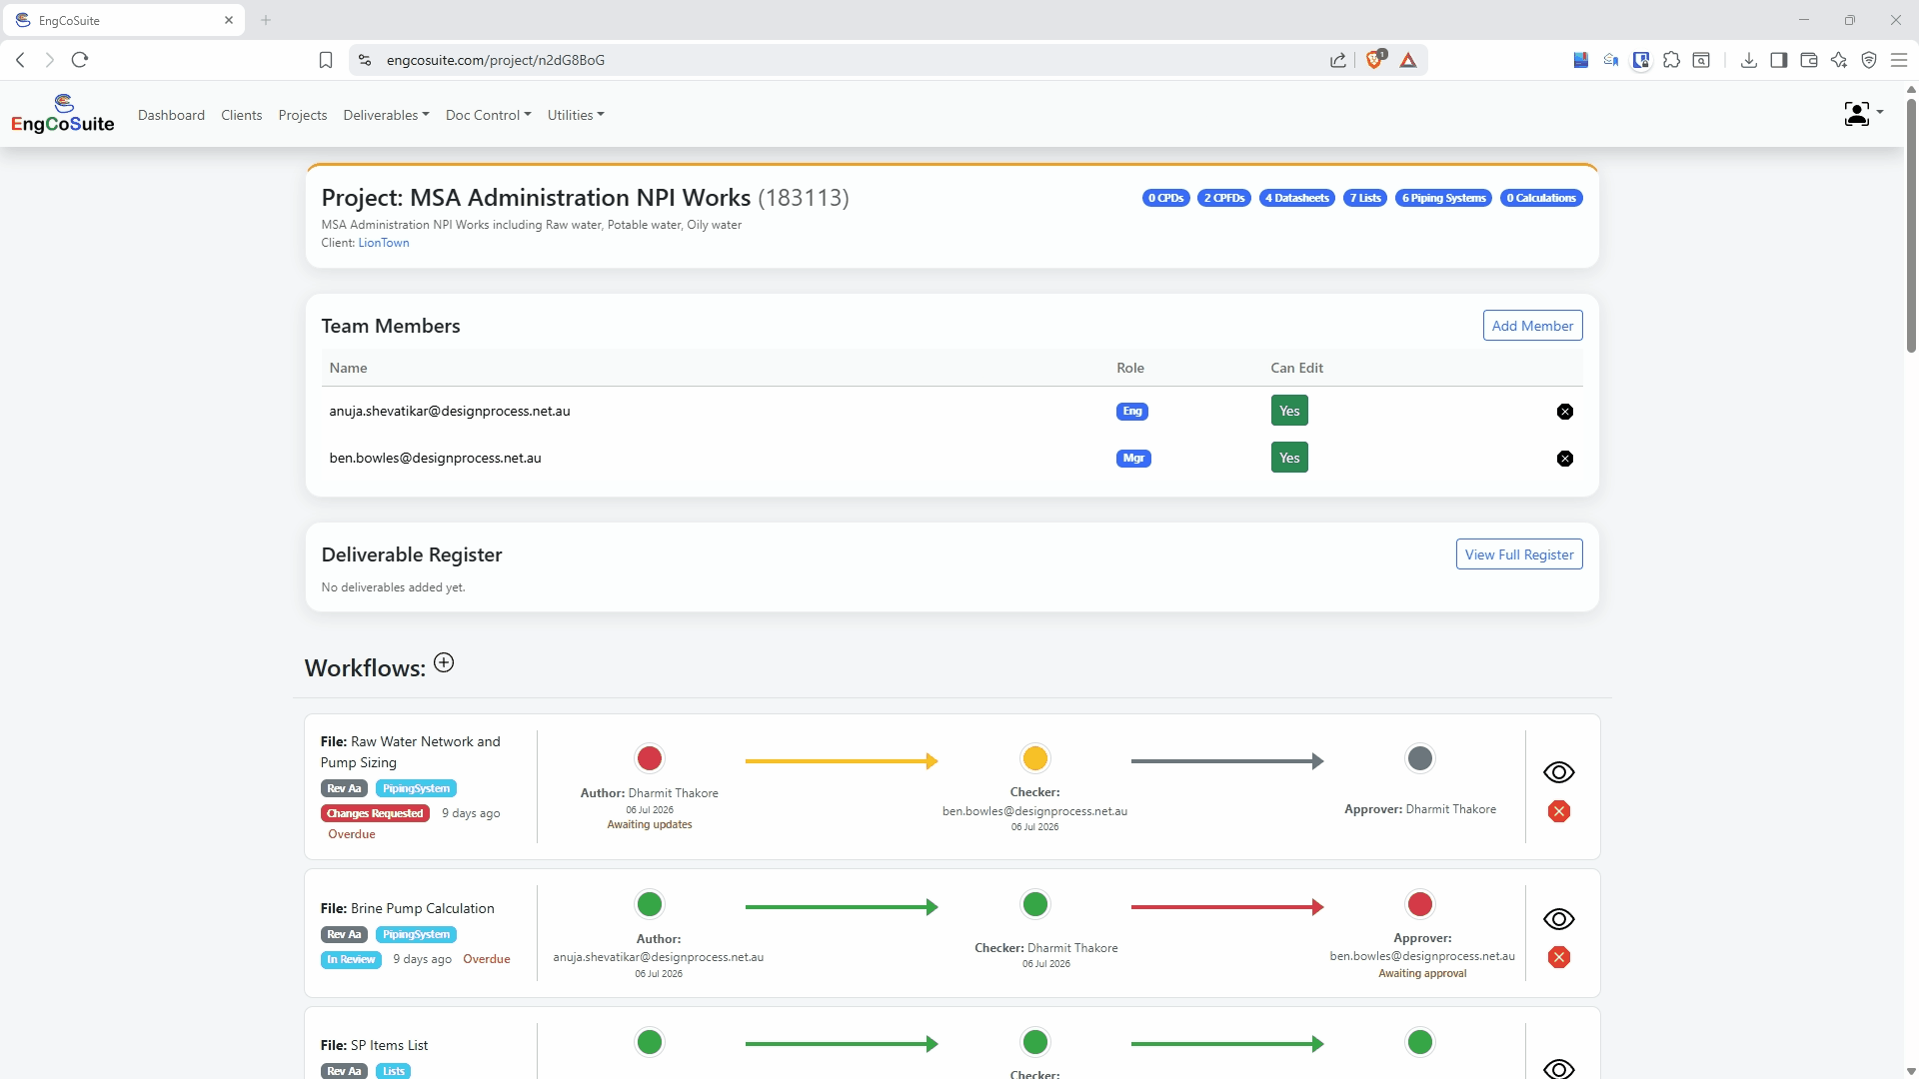Reload the current page

coord(80,60)
